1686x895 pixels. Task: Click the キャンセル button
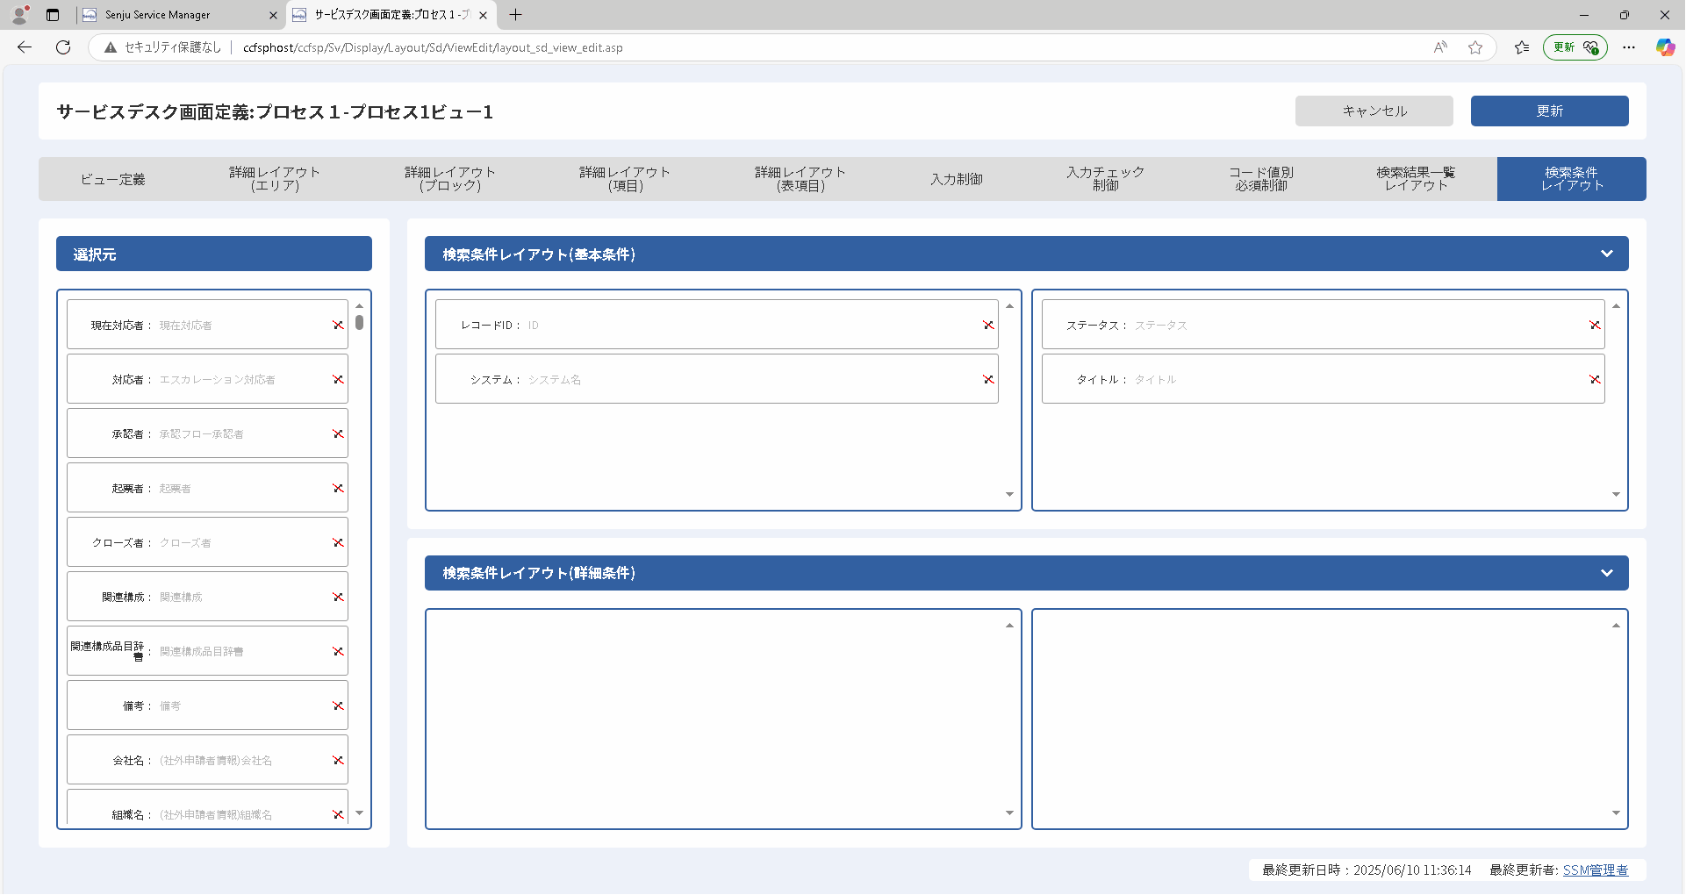coord(1374,111)
